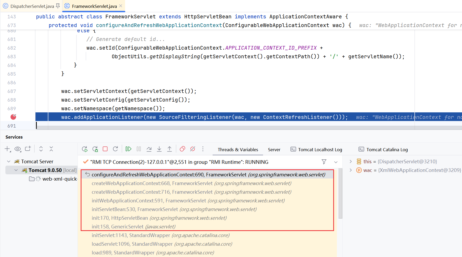
Task: Toggle pin on DispatcherServlet.java tab
Action: (x=58, y=6)
